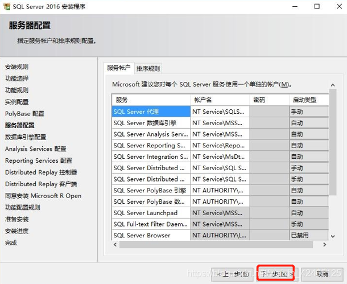Click the vertical scrollbar down arrow

point(333,236)
